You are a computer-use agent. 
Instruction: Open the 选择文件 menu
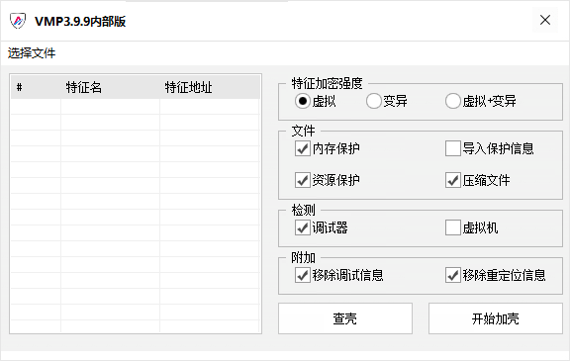tap(32, 53)
